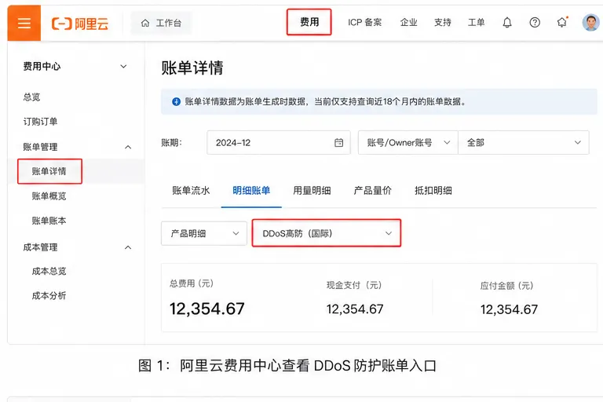Select 账单详情 in sidebar
This screenshot has height=402, width=603.
(49, 171)
